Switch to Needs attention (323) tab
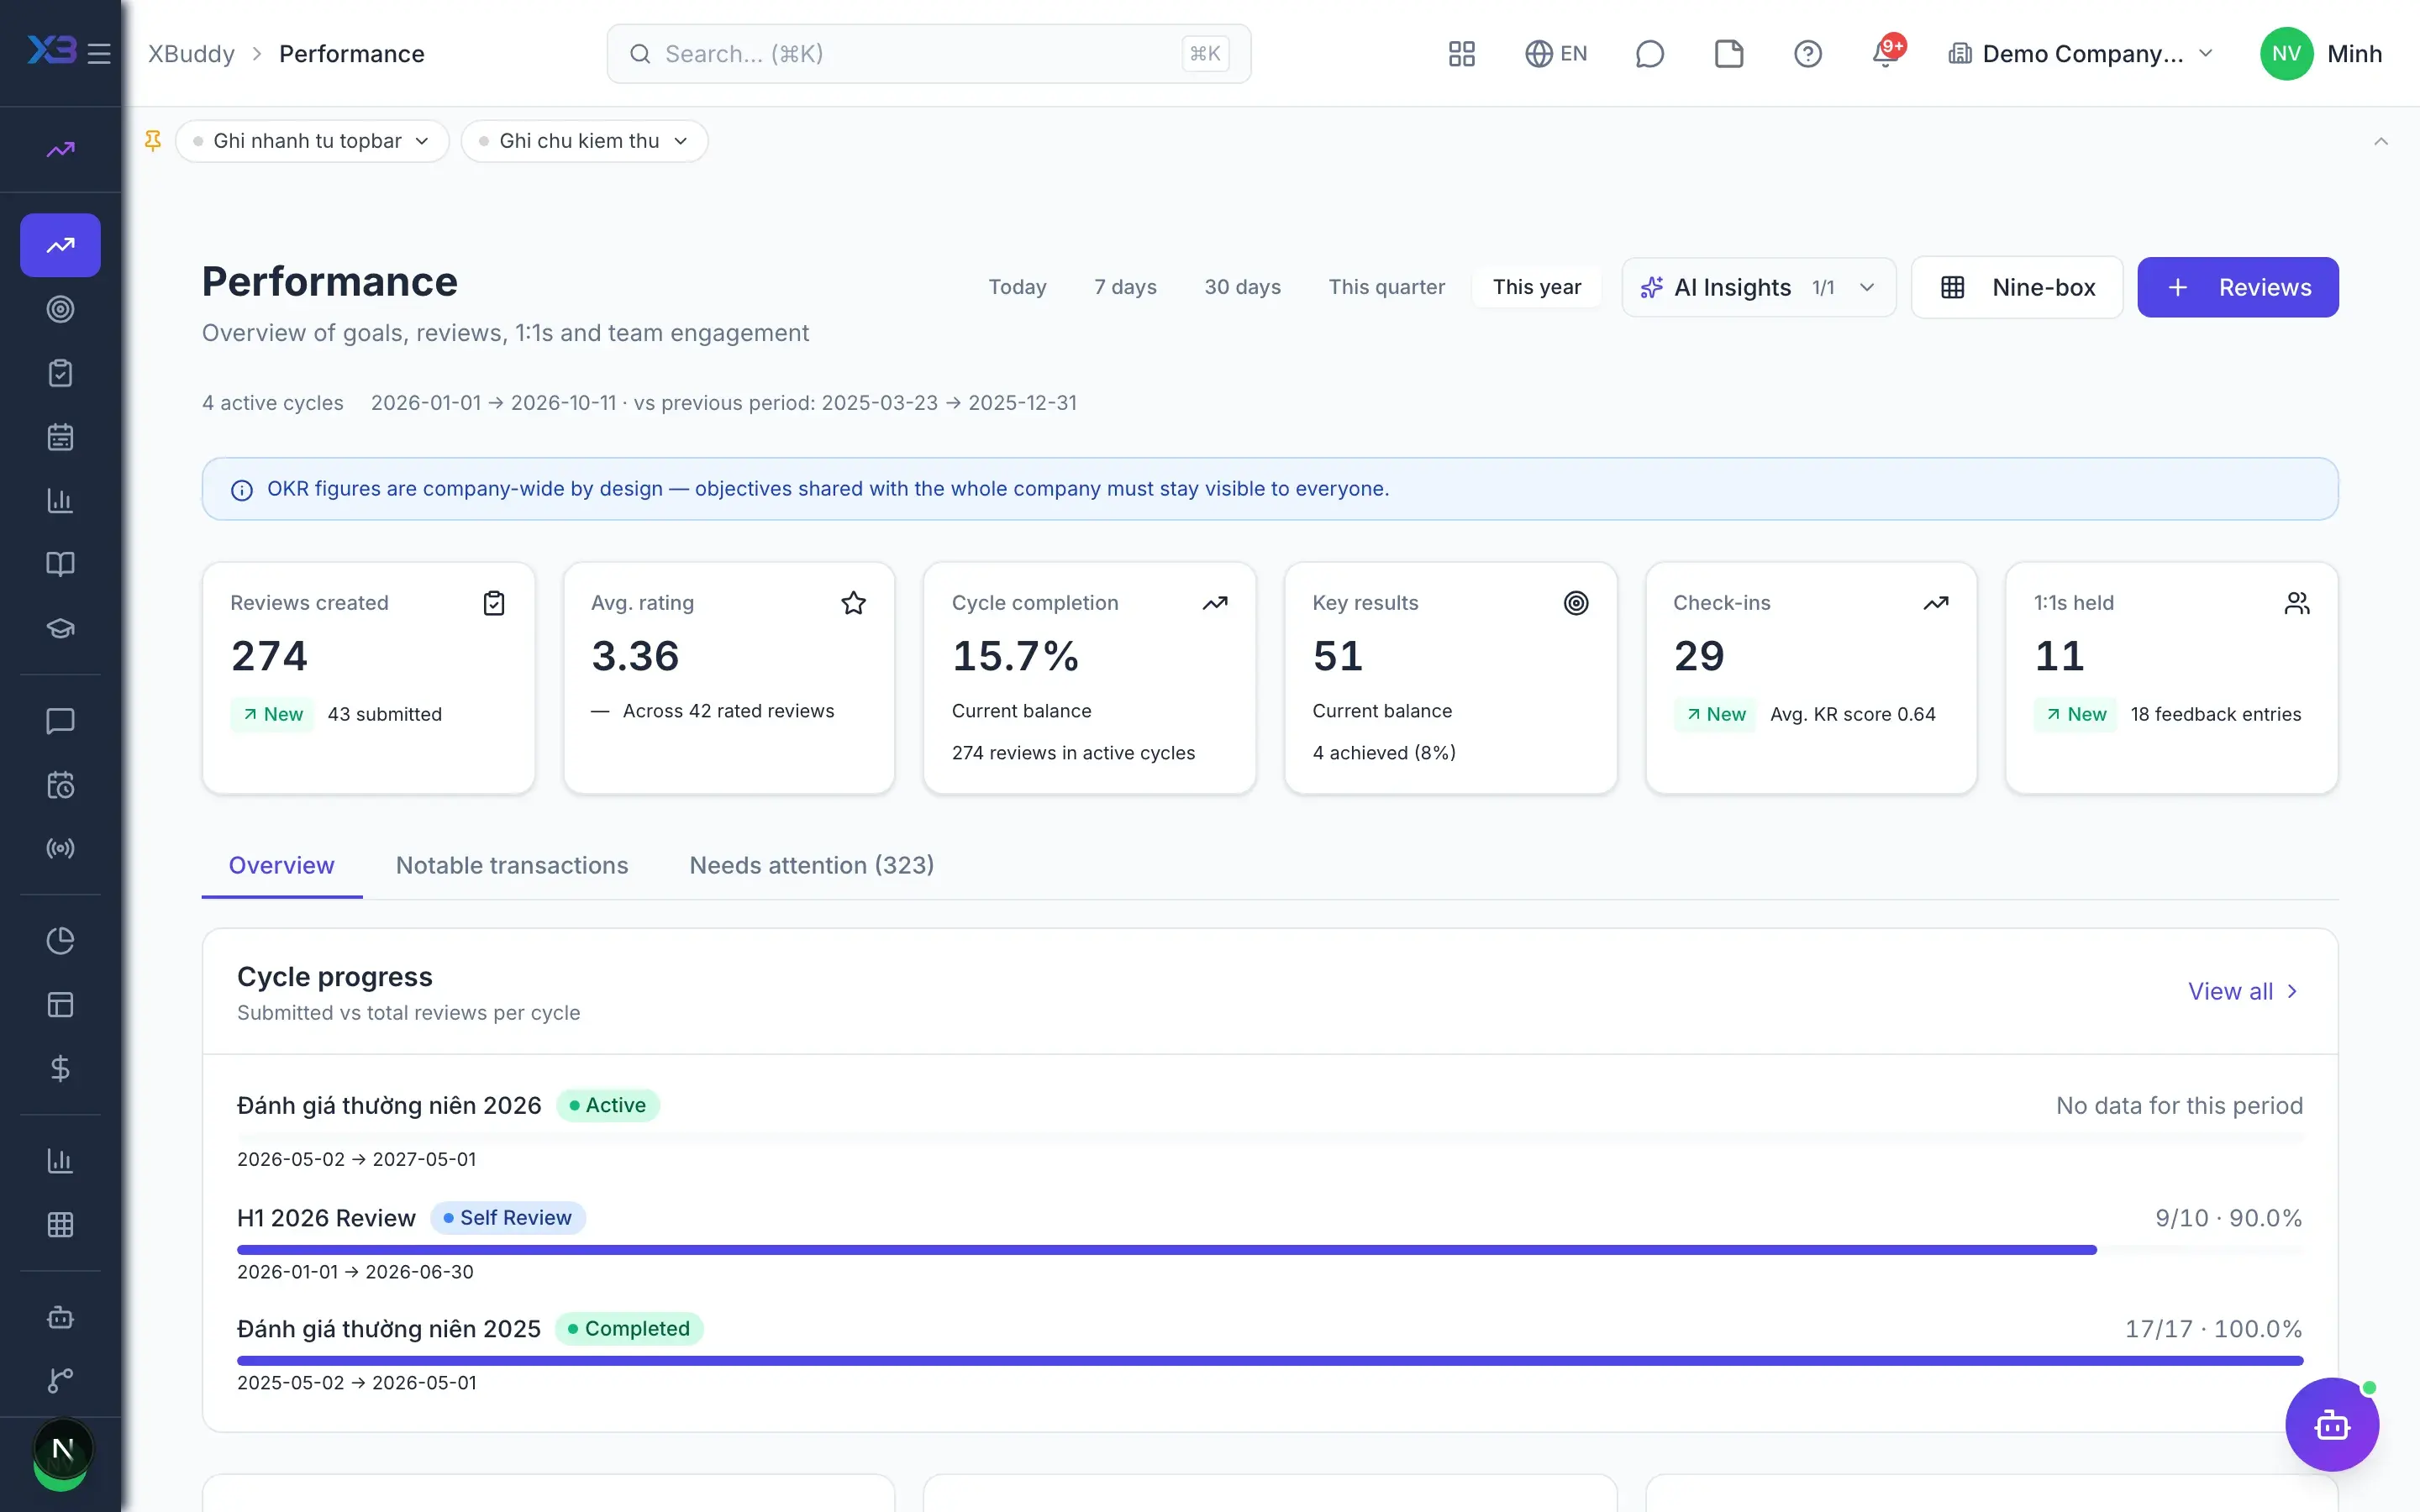This screenshot has width=2420, height=1512. point(811,866)
